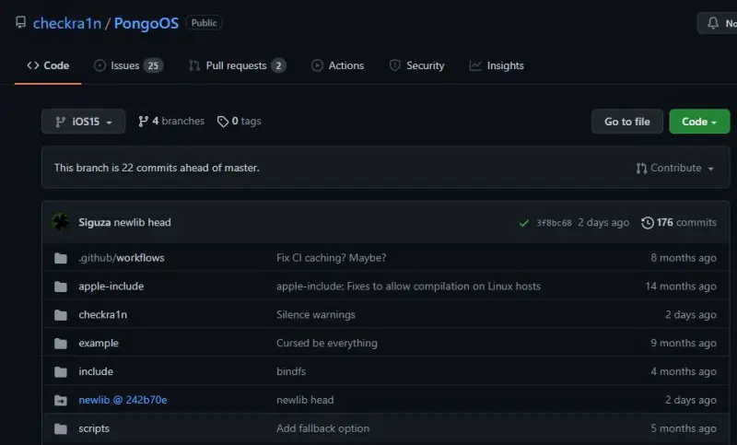Viewport: 737px width, 445px height.
Task: Click the commit history clock icon
Action: [x=648, y=222]
